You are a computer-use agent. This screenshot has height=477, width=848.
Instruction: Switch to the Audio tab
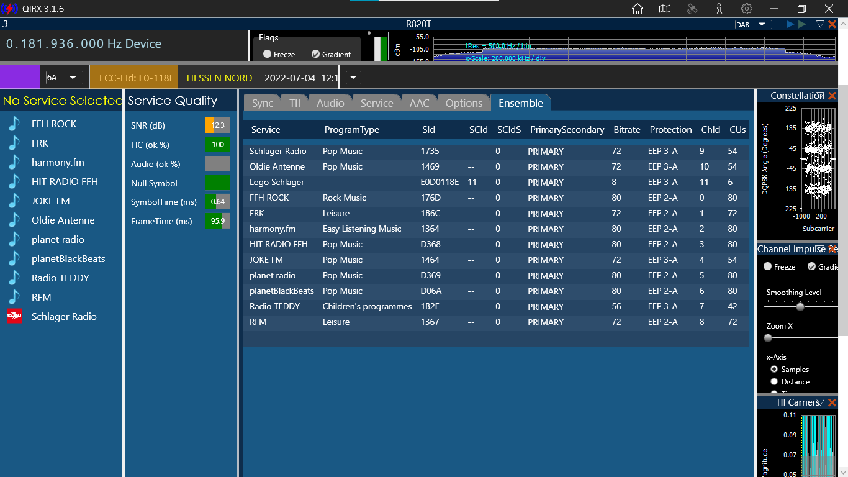click(x=330, y=103)
